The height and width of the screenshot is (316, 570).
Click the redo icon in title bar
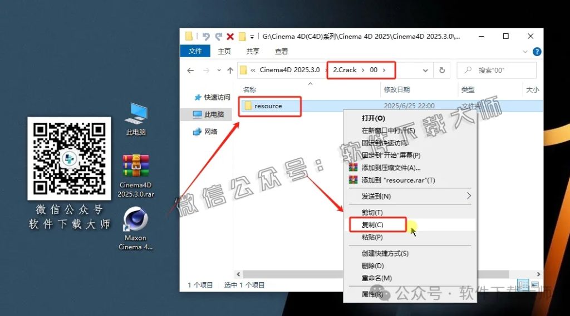coord(218,36)
